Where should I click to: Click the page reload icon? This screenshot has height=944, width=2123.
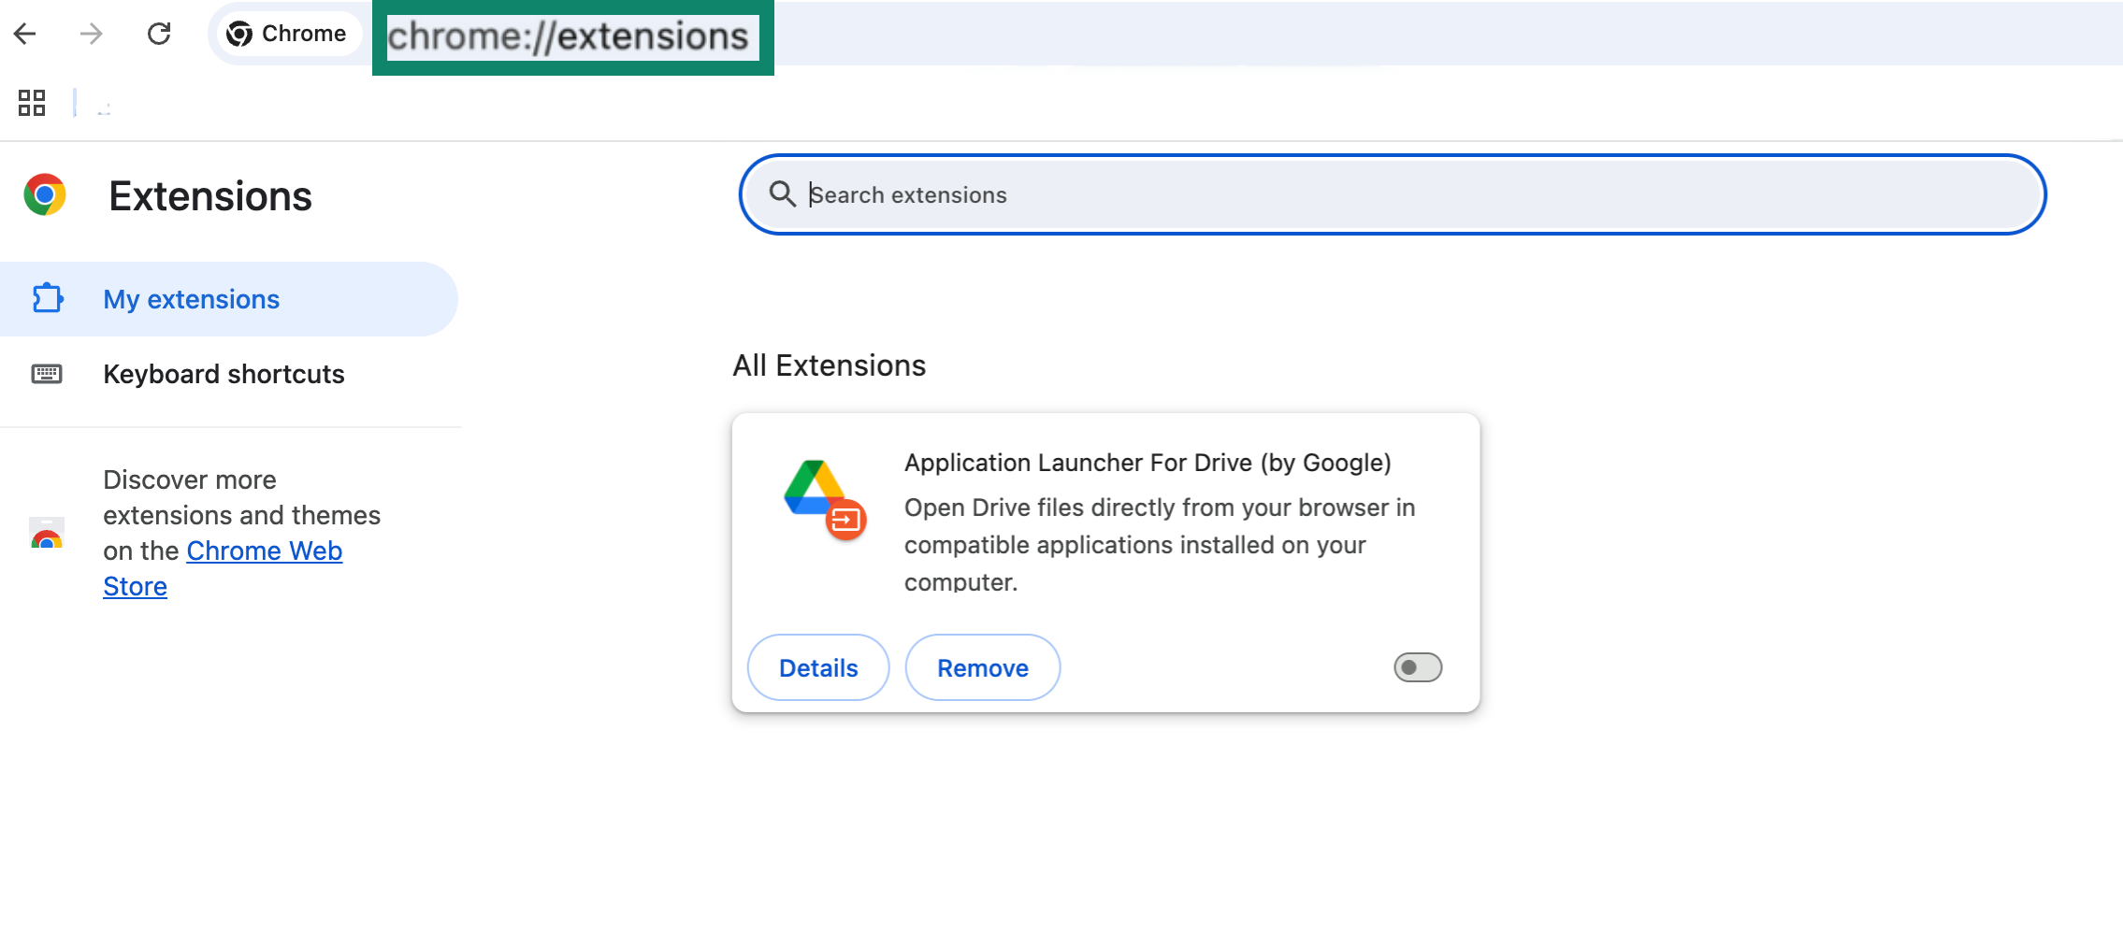159,34
